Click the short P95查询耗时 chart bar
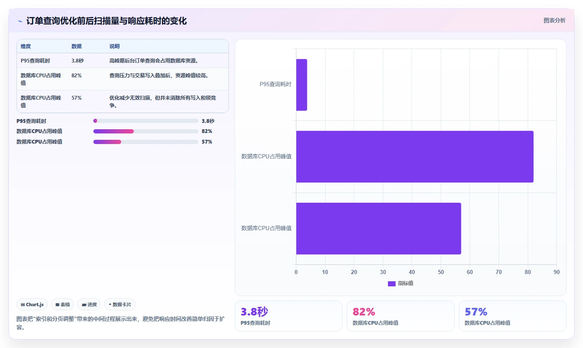 tap(301, 85)
